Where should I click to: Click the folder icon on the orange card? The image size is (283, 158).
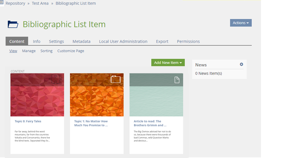(115, 79)
